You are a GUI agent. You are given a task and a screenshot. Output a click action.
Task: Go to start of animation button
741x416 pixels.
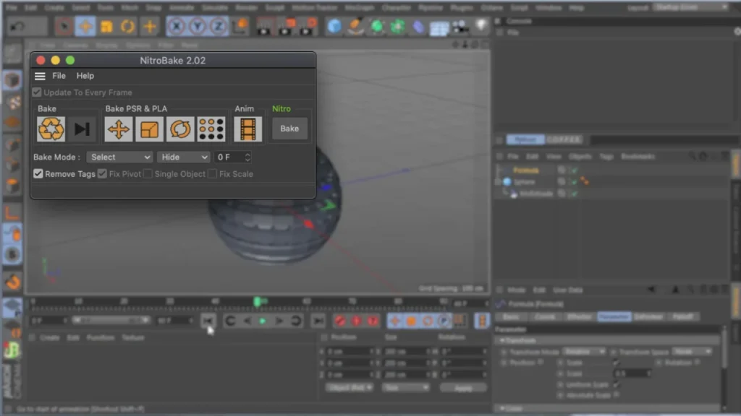[x=208, y=321]
